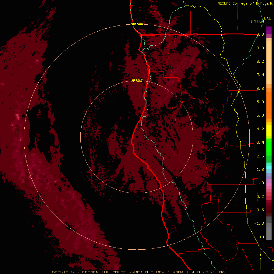
Task: Click the 4.2 scale label
Action: (260, 129)
